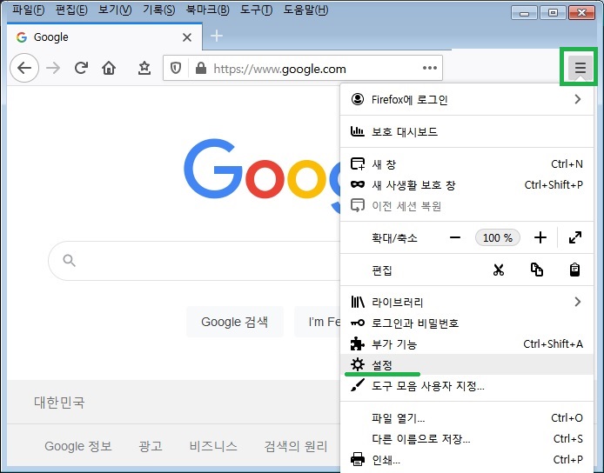
Task: Reset zoom by clicking 100 %
Action: (498, 238)
